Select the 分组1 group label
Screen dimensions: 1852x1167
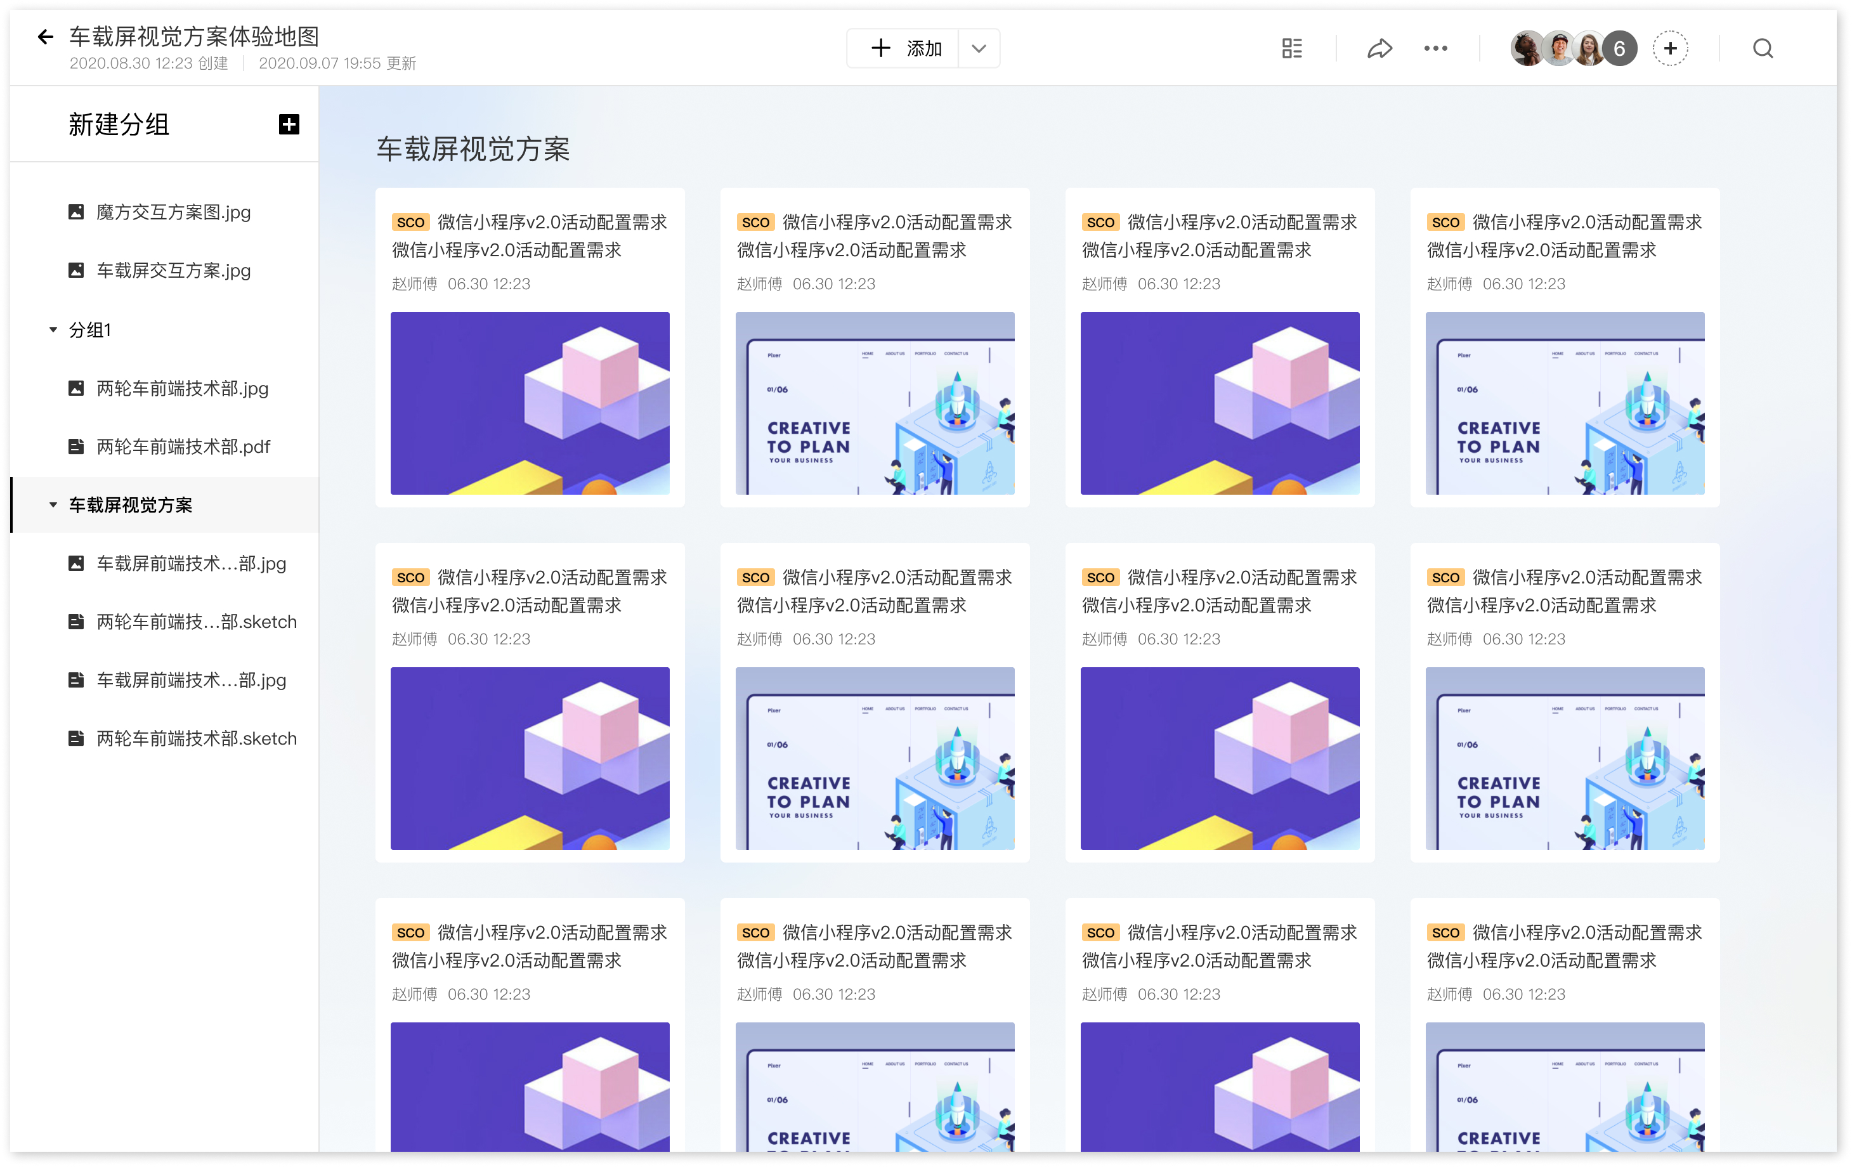point(90,329)
